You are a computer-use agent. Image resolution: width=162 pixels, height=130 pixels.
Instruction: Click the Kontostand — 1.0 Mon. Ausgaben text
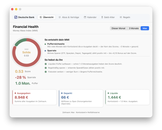(x=123, y=101)
